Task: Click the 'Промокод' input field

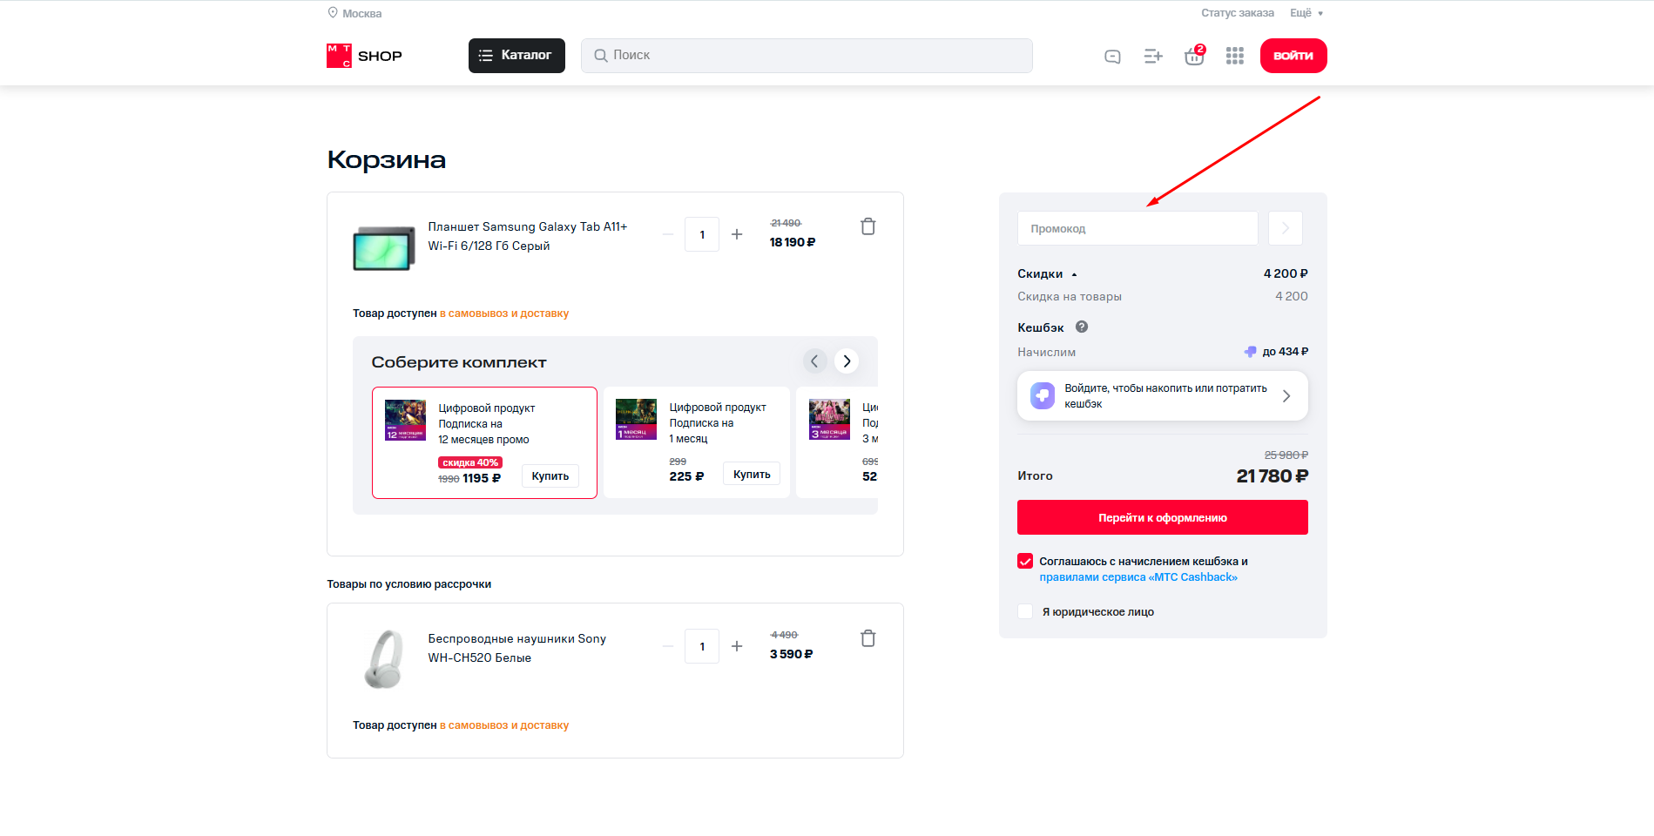Action: pyautogui.click(x=1137, y=229)
